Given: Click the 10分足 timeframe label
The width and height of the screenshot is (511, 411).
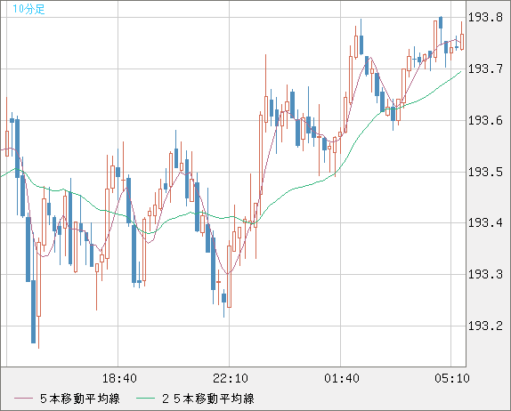Looking at the screenshot, I should point(28,9).
